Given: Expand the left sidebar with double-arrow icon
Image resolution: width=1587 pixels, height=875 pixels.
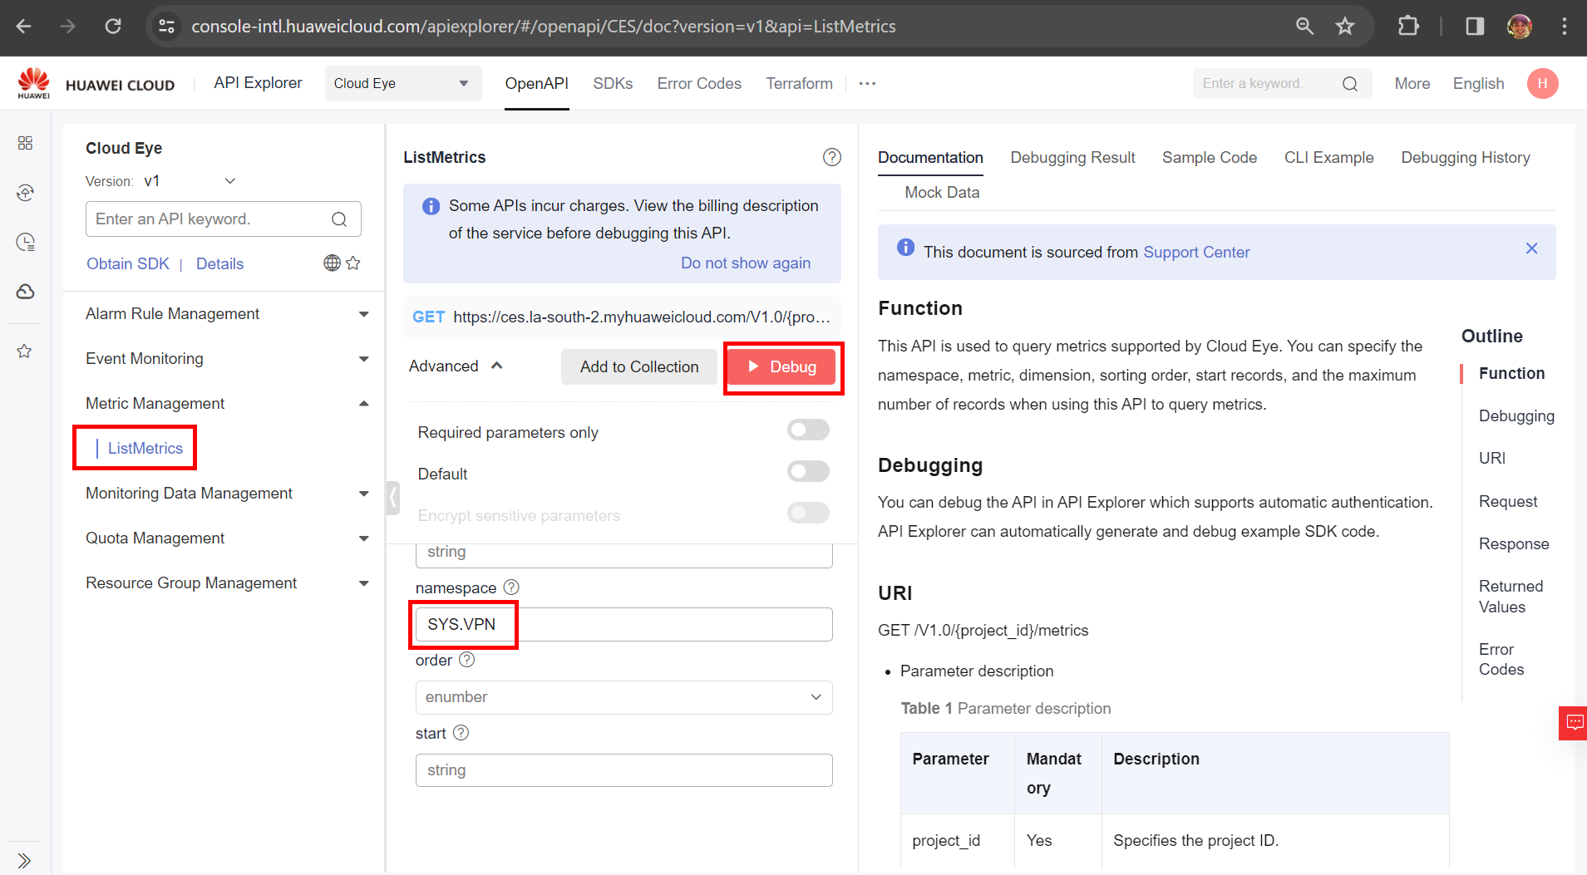Looking at the screenshot, I should [x=24, y=860].
